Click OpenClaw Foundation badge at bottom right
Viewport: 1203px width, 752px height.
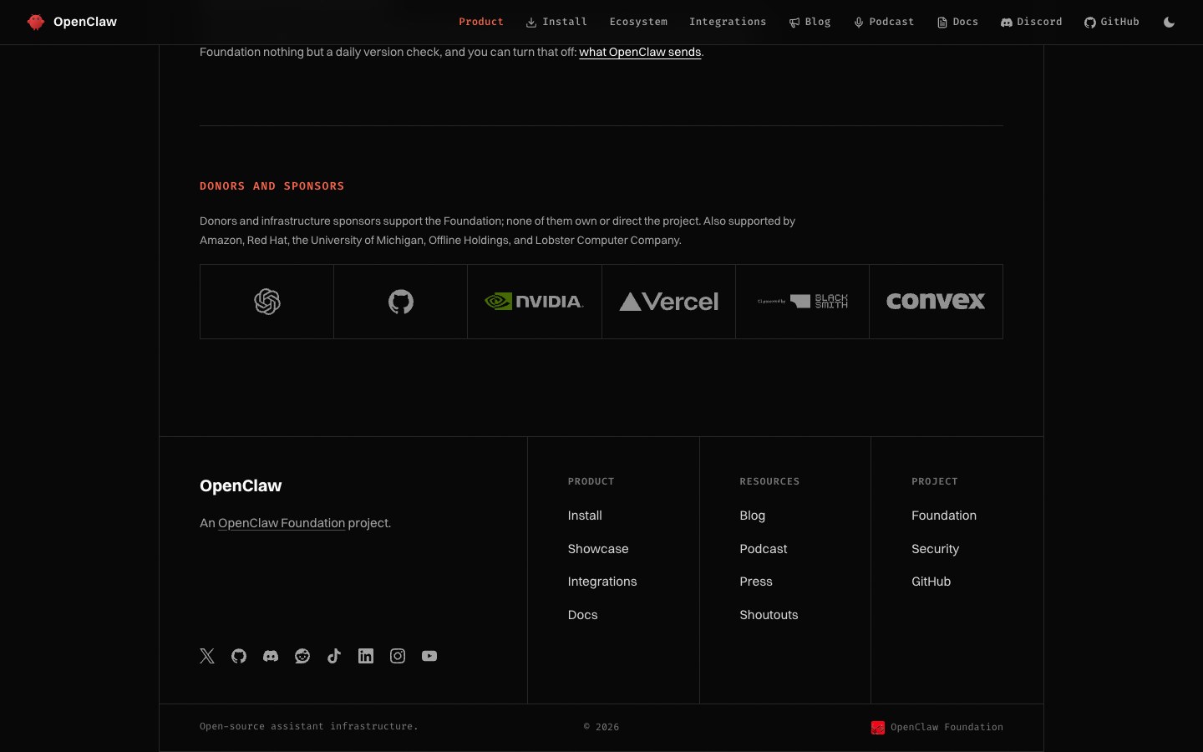click(937, 727)
